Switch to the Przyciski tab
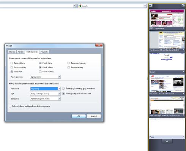The image size is (186, 151). [x=44, y=52]
